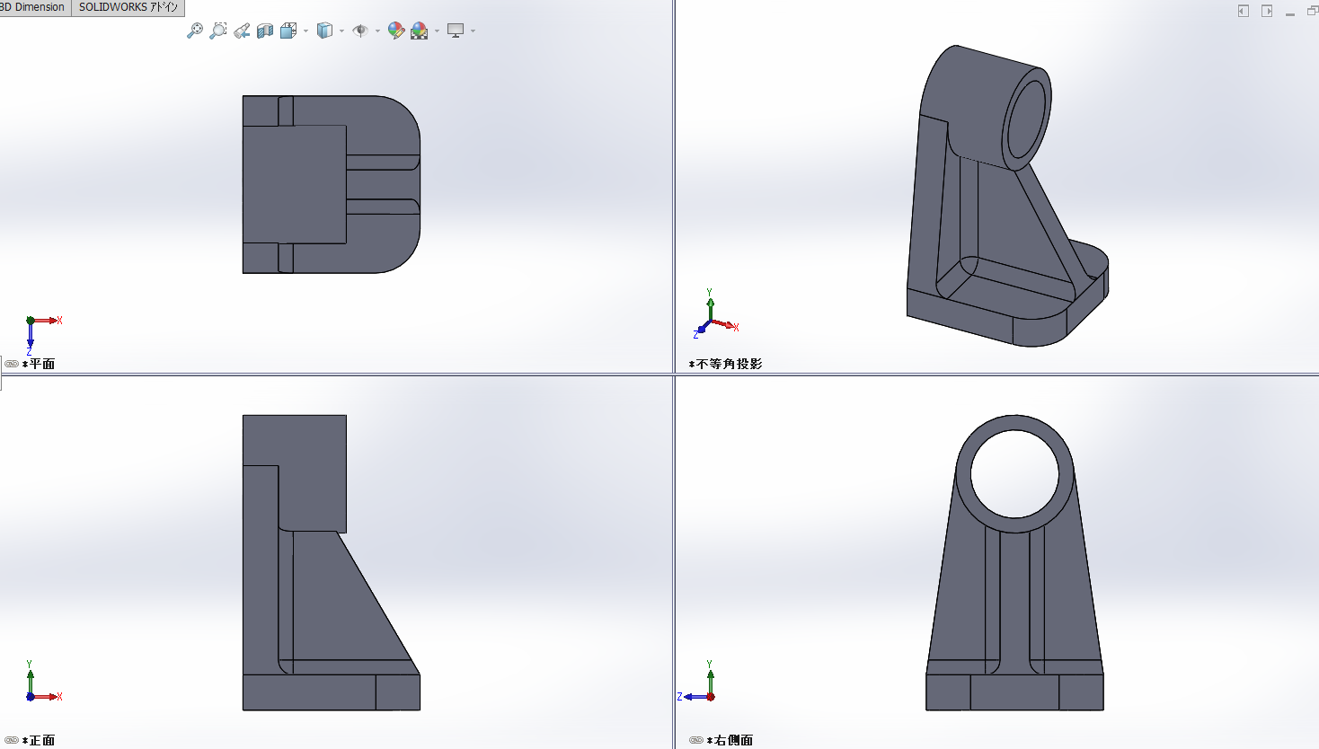
Task: Click the Apply Scene icon
Action: (420, 31)
